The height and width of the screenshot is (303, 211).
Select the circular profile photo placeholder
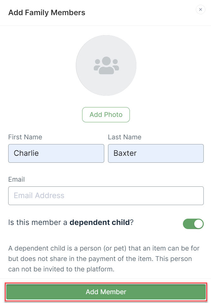(106, 65)
